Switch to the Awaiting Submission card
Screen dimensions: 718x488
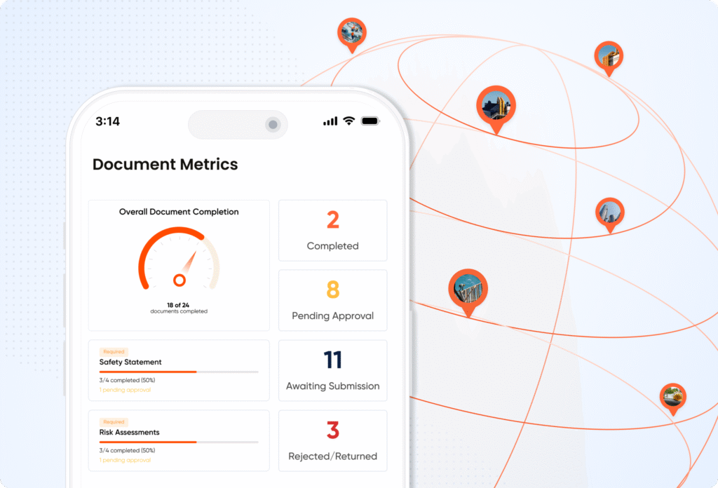click(x=332, y=370)
